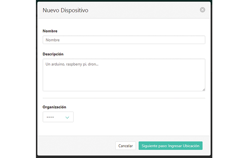The image size is (248, 158).
Task: Click the resize handle of the Descripción box
Action: point(203,89)
